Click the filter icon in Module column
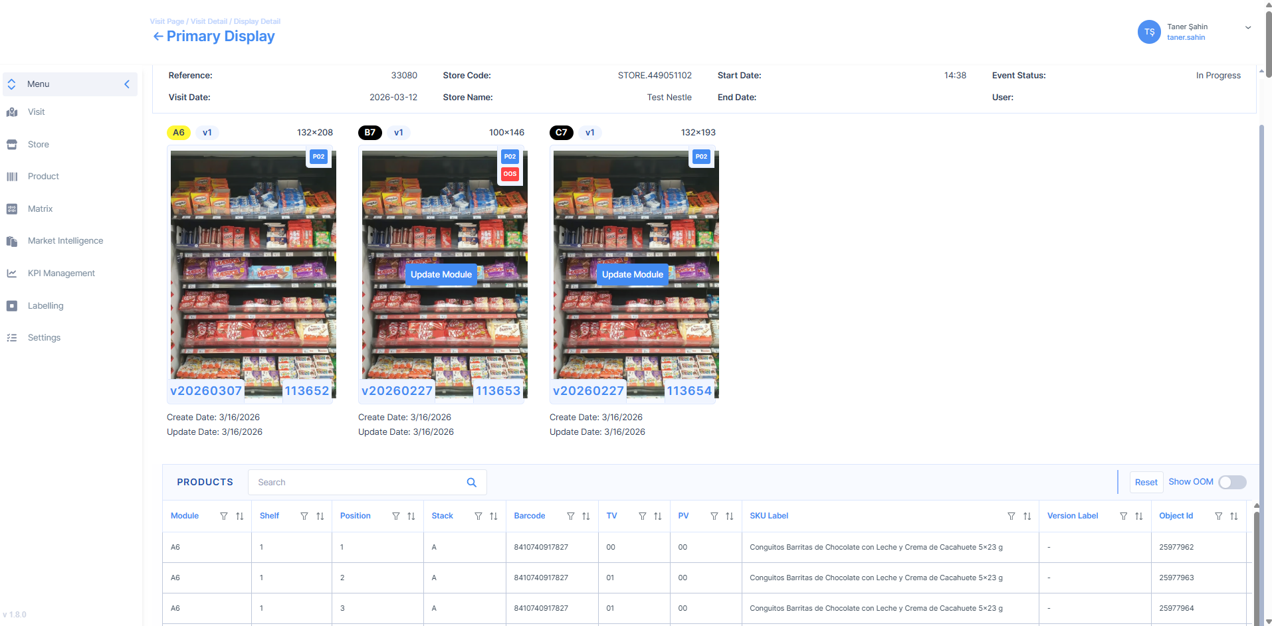The image size is (1272, 626). click(224, 516)
